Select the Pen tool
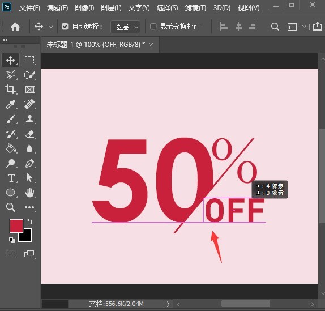The image size is (325, 311). [x=29, y=163]
